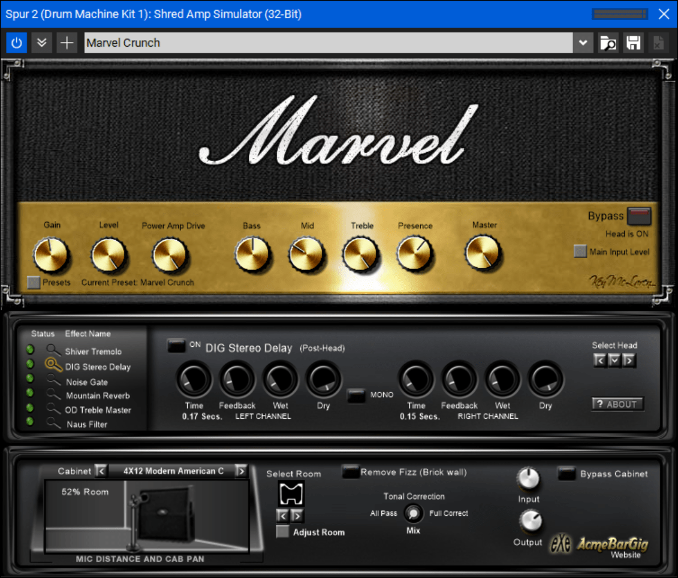Save the current preset using the disk icon
Screen dimensions: 678x578
(x=633, y=43)
